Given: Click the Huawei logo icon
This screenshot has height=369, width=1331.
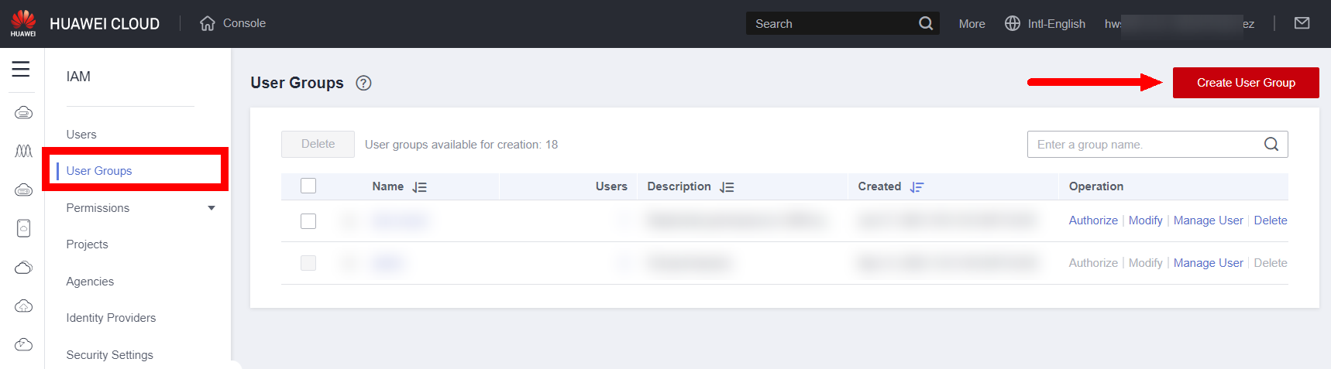Looking at the screenshot, I should pos(23,22).
